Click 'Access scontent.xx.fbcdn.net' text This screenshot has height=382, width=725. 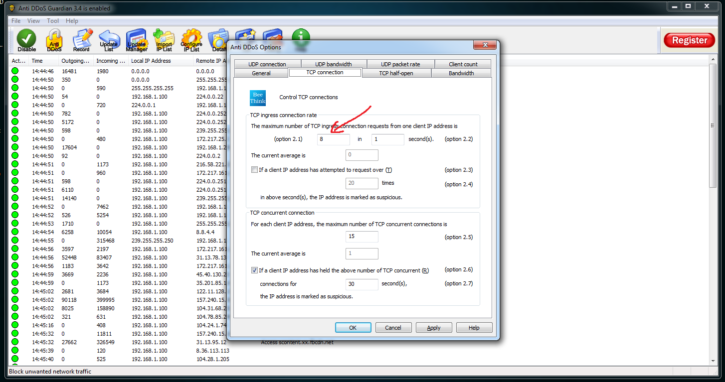pyautogui.click(x=297, y=343)
